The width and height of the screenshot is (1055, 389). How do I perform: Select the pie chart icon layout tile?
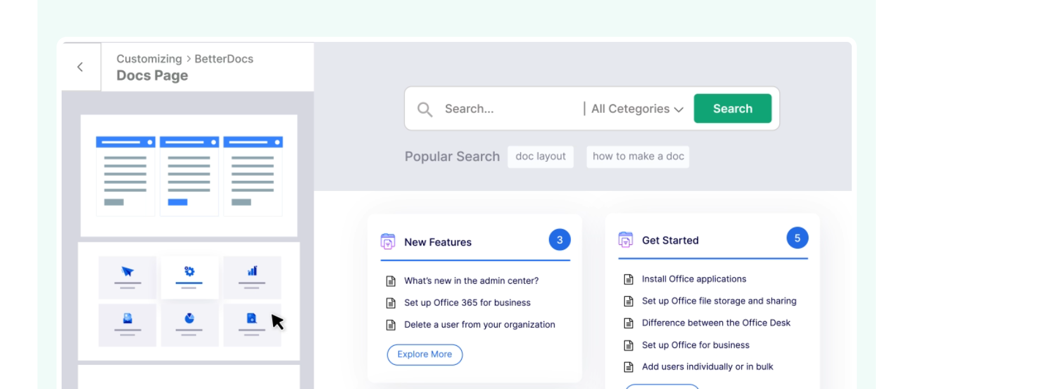point(189,324)
